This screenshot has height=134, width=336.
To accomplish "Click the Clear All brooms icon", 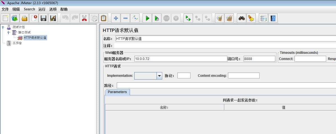I will (x=229, y=18).
